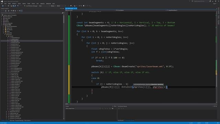
Task: Click Solution Explorer Home icon
Action: pyautogui.click(x=6, y=11)
